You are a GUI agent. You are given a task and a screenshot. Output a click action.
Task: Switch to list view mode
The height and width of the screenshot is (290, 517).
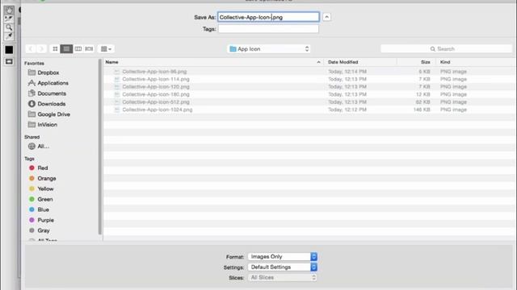pyautogui.click(x=66, y=49)
